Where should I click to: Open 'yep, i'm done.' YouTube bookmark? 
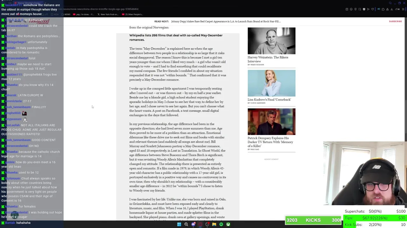pos(83,14)
